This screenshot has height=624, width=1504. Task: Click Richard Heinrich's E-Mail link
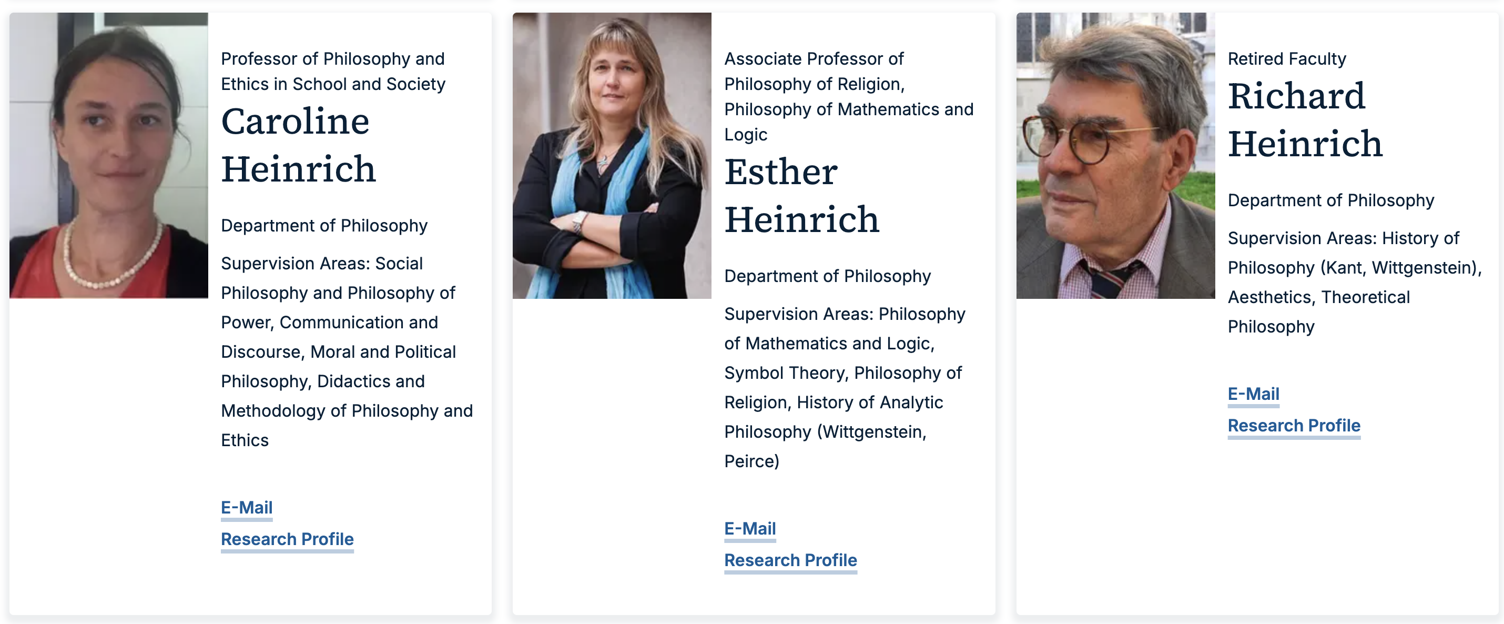coord(1253,394)
